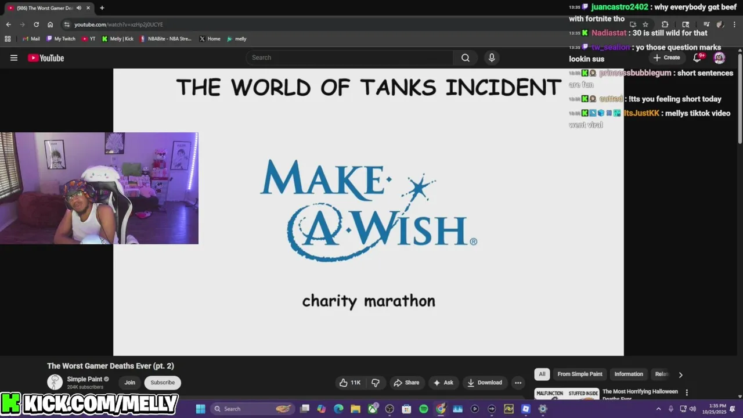Open the bookmarks apps grid icon
Image resolution: width=743 pixels, height=418 pixels.
(x=8, y=39)
